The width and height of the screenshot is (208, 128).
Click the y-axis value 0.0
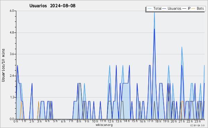[x=12, y=119]
